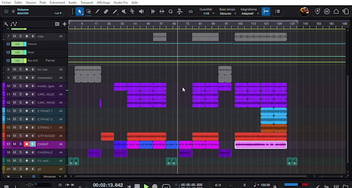Open the Minuscule track size dropdown

coord(52,177)
